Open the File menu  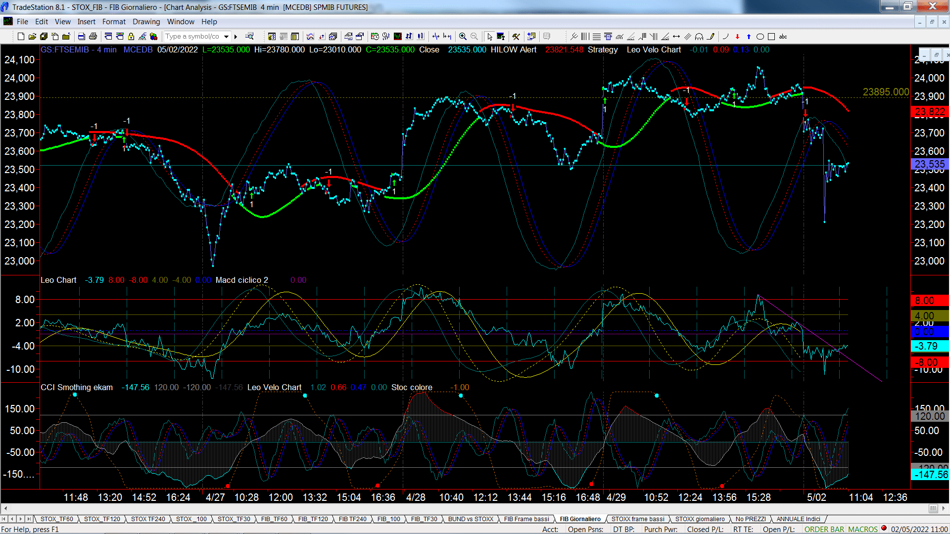pos(22,22)
